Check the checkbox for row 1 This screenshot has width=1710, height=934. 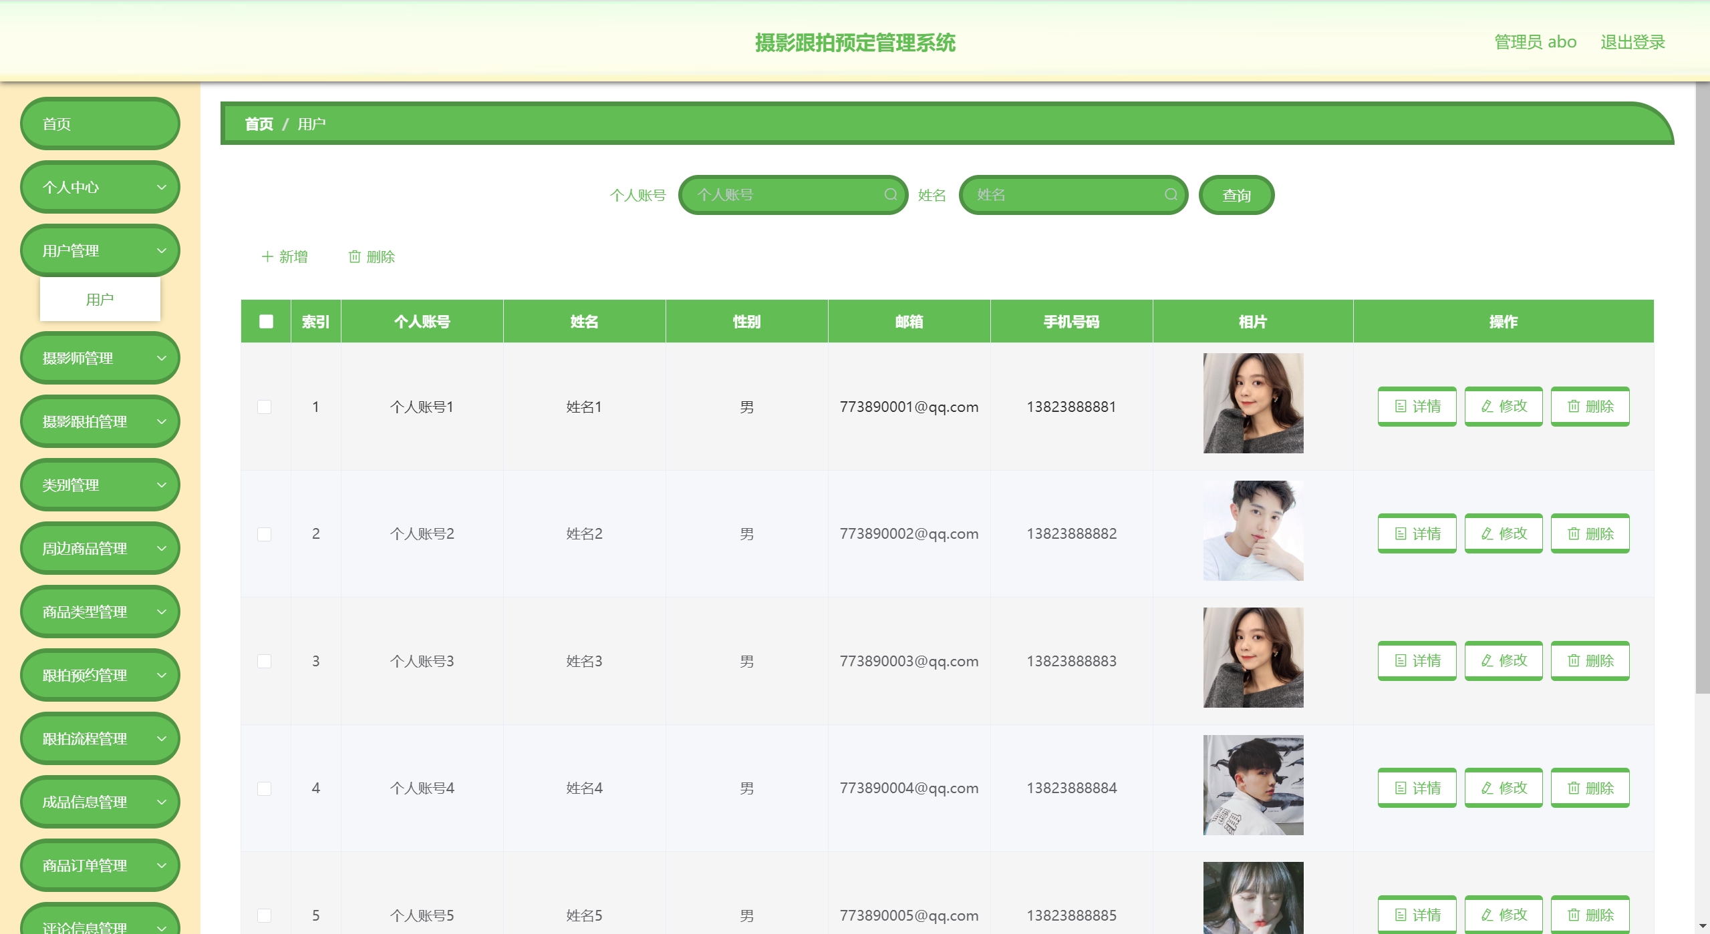tap(265, 407)
